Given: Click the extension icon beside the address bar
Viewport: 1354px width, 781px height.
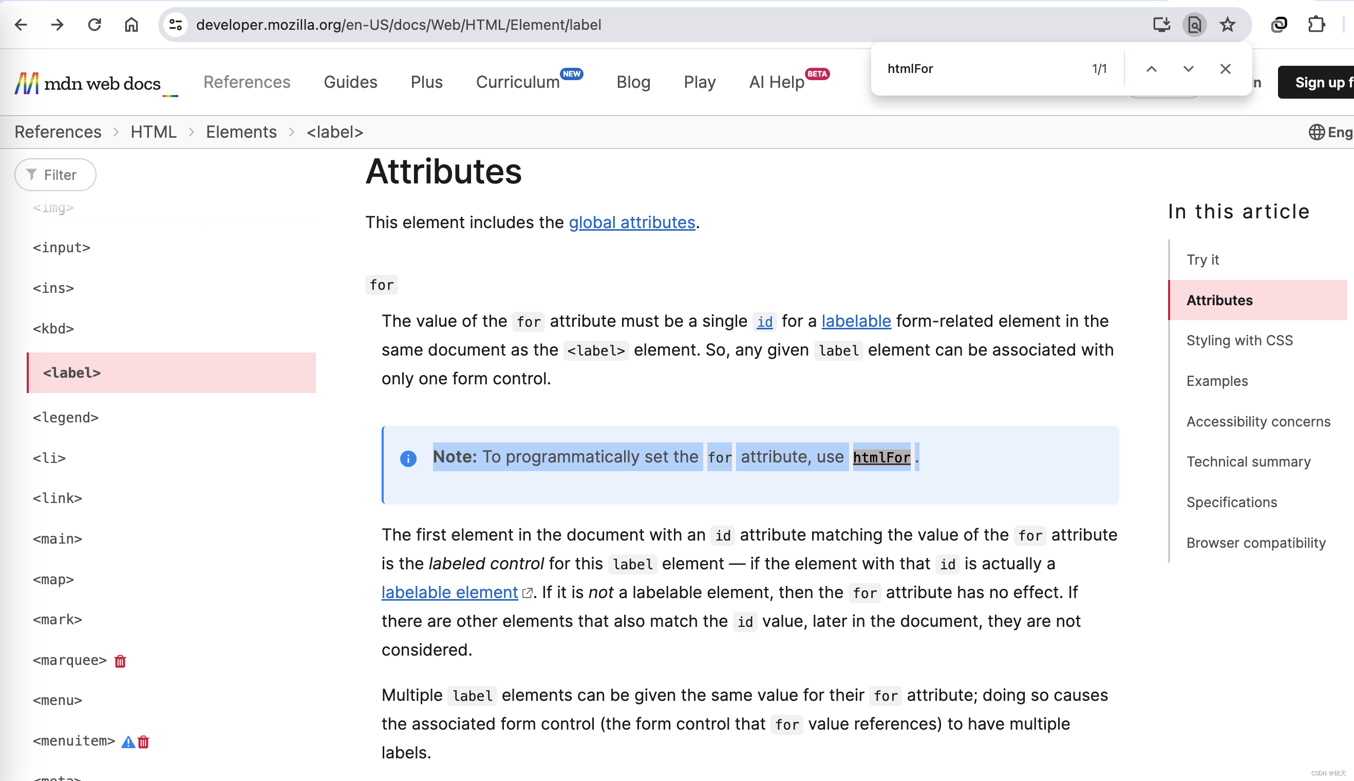Looking at the screenshot, I should pyautogui.click(x=1279, y=25).
